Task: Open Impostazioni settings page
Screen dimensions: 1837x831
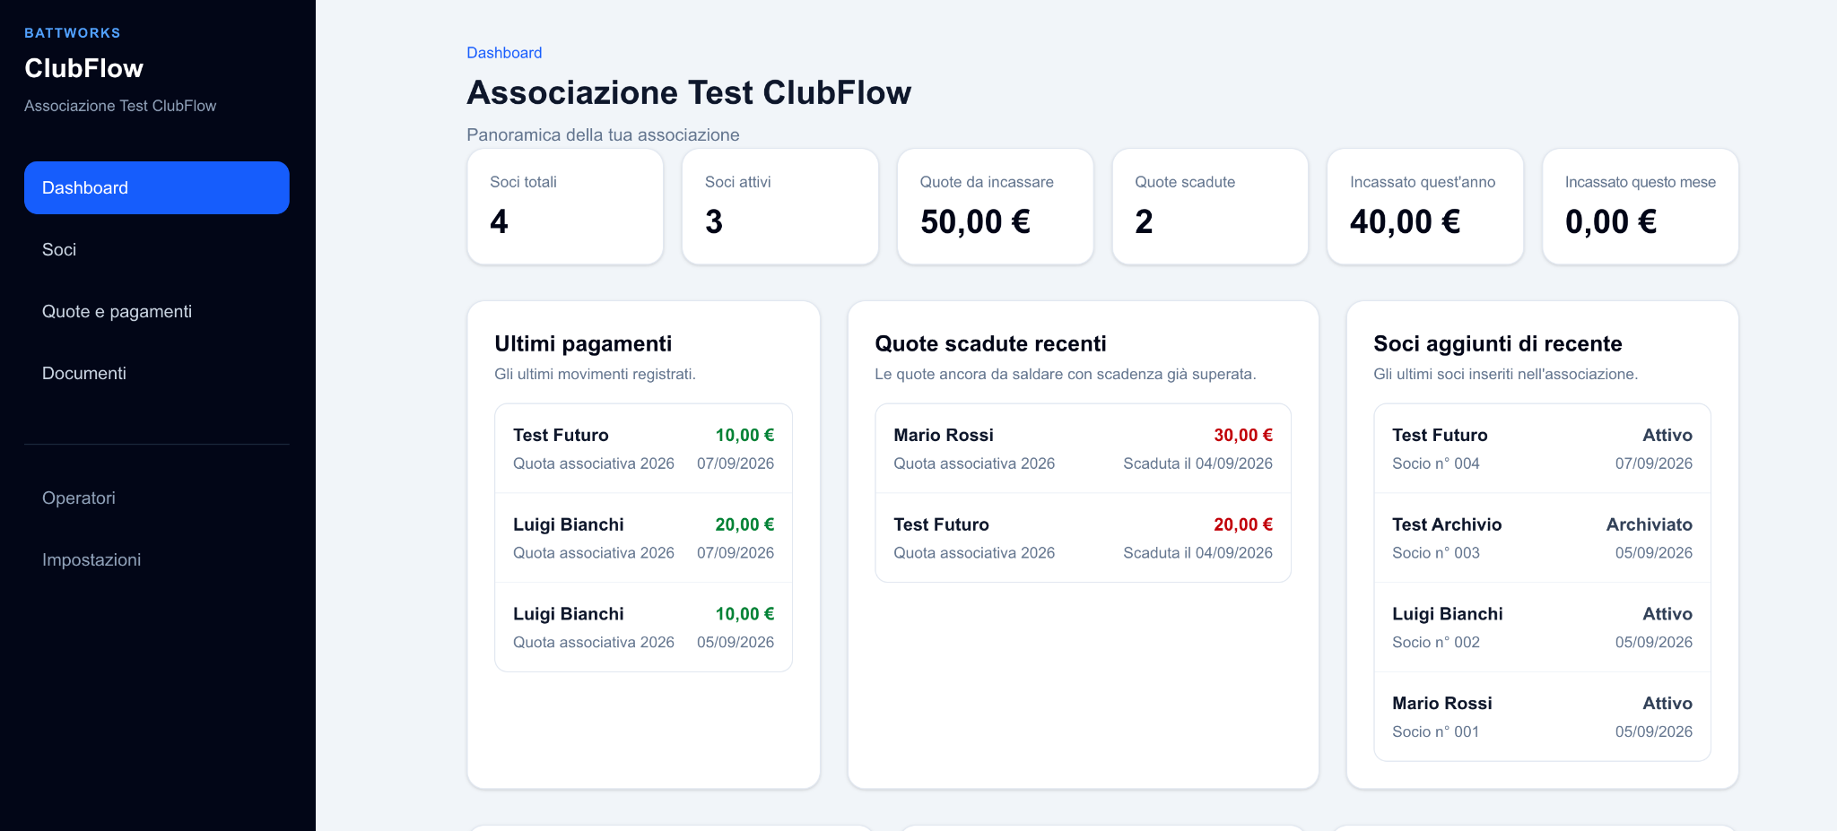Action: click(x=157, y=559)
